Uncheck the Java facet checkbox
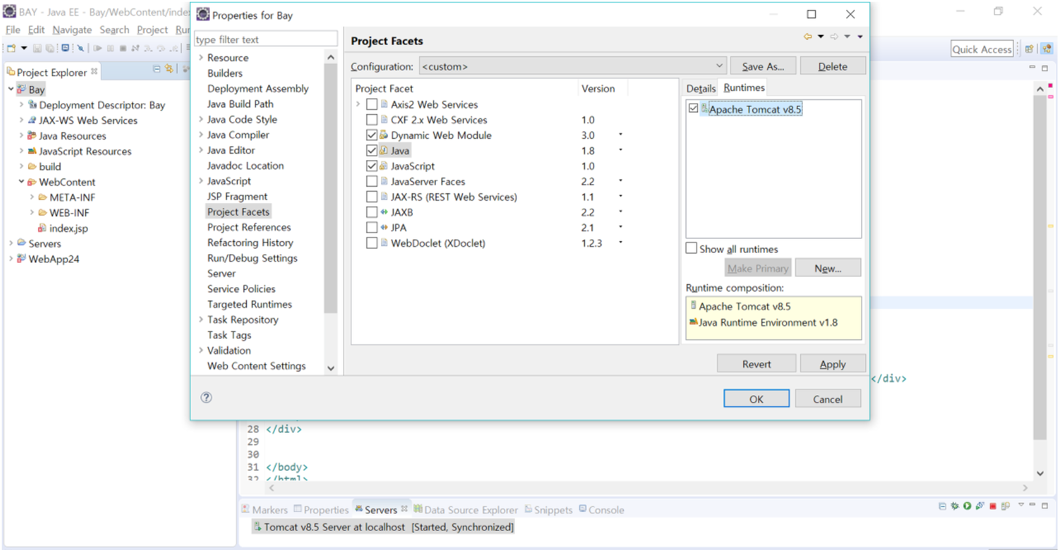 tap(372, 150)
